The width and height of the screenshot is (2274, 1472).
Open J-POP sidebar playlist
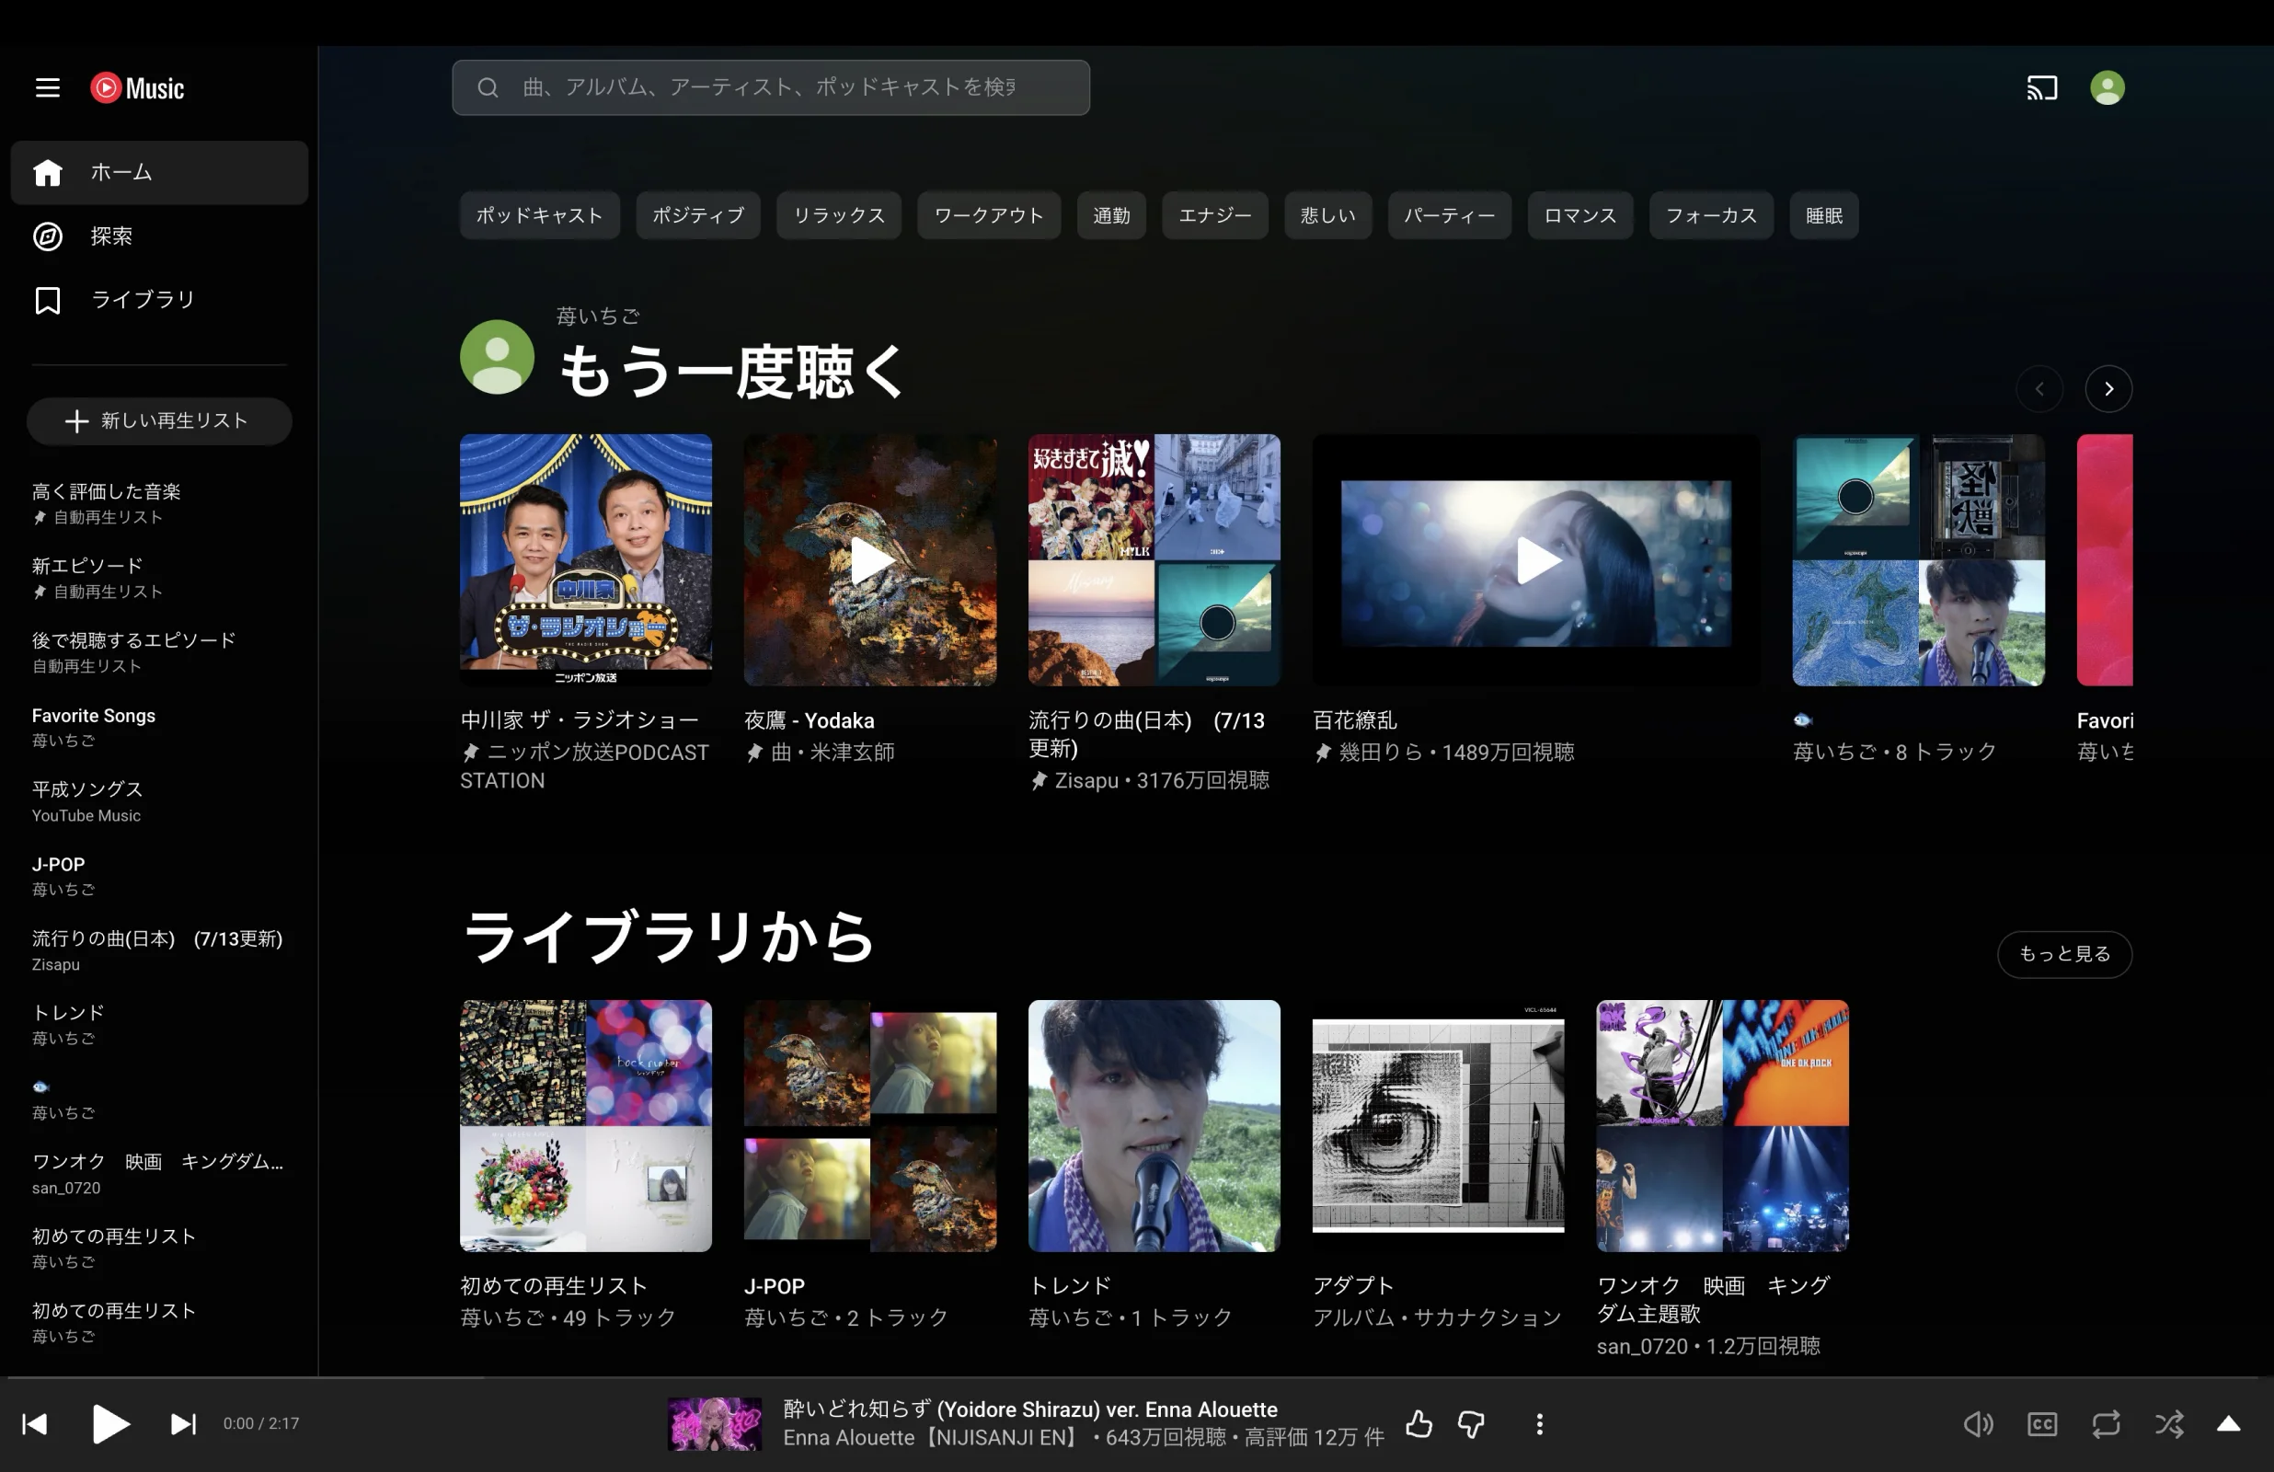(159, 877)
